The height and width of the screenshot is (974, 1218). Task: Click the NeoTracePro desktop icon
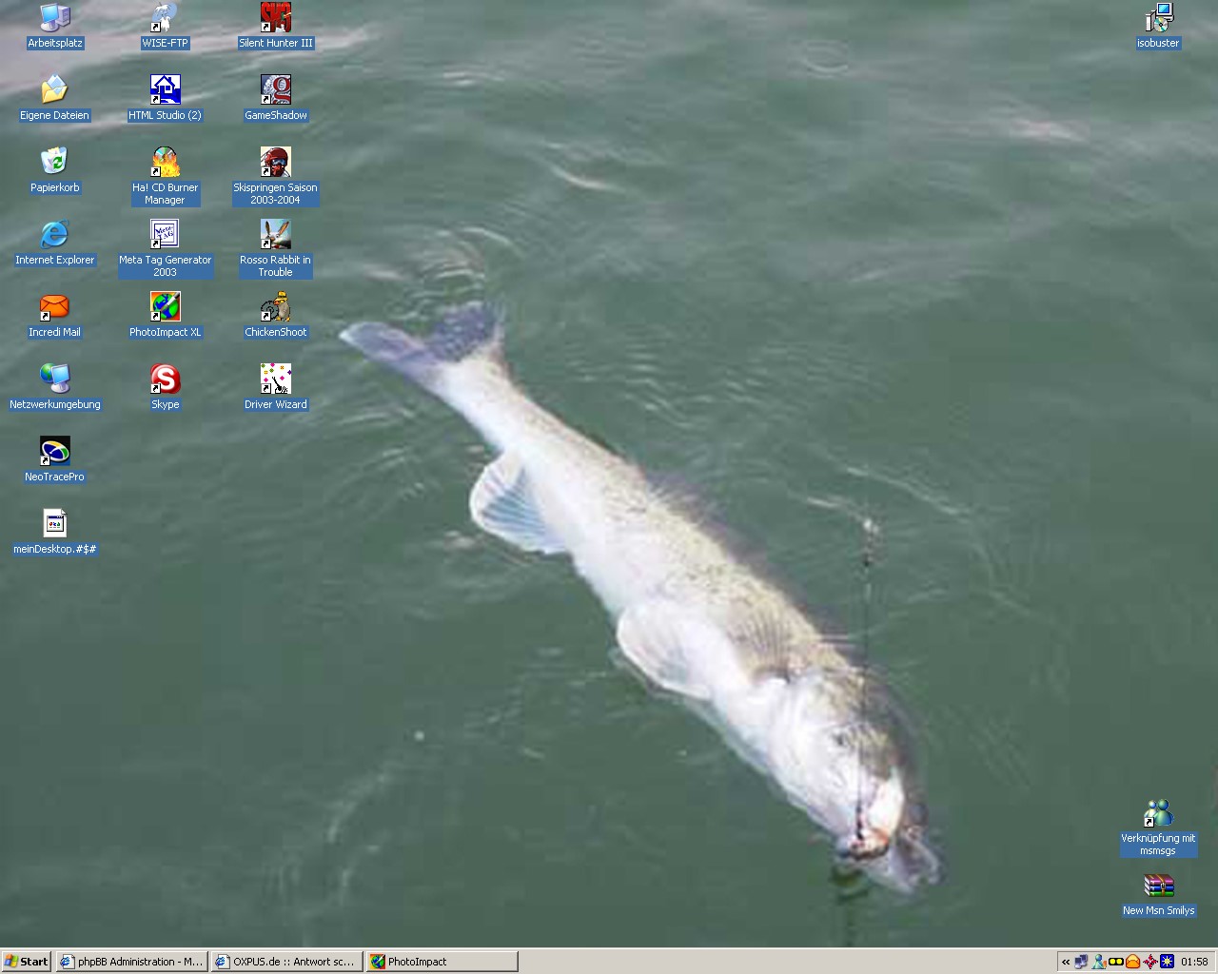(x=55, y=452)
